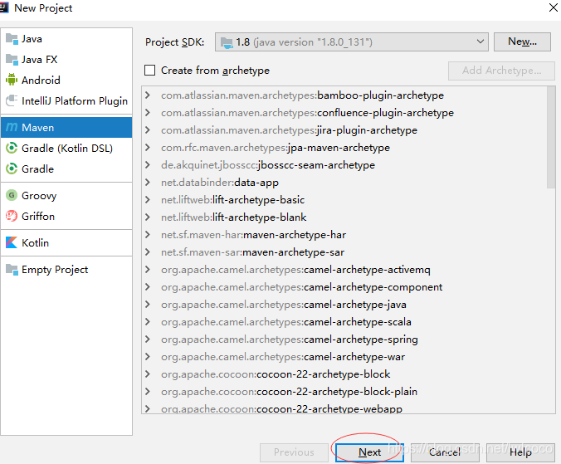Open the Project SDK dropdown
The width and height of the screenshot is (561, 464).
[351, 42]
